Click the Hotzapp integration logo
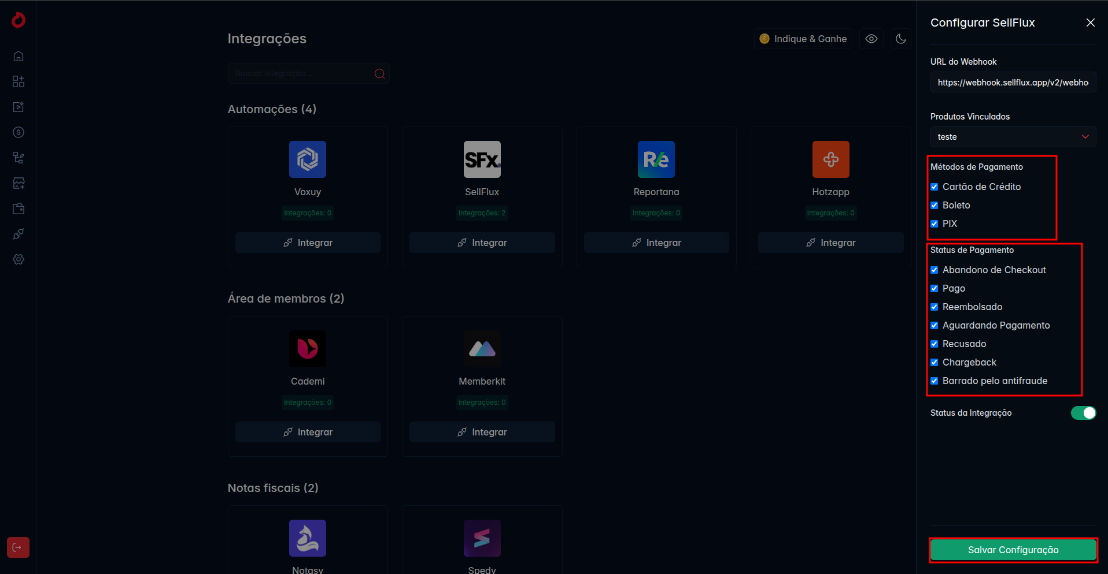The width and height of the screenshot is (1108, 574). tap(831, 159)
